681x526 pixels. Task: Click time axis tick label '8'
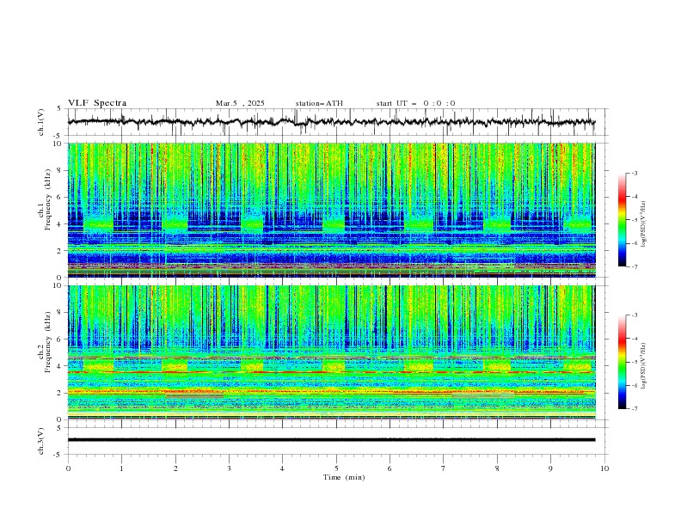497,468
